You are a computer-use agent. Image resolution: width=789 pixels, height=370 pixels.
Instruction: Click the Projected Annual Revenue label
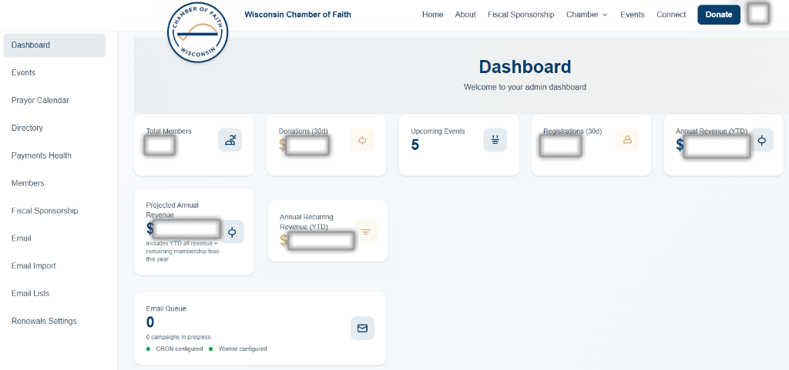tap(172, 210)
